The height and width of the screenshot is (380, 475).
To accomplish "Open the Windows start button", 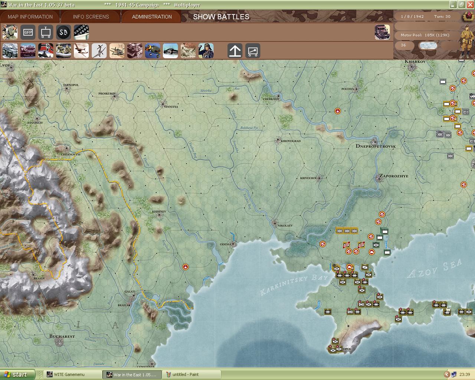I will 17,374.
